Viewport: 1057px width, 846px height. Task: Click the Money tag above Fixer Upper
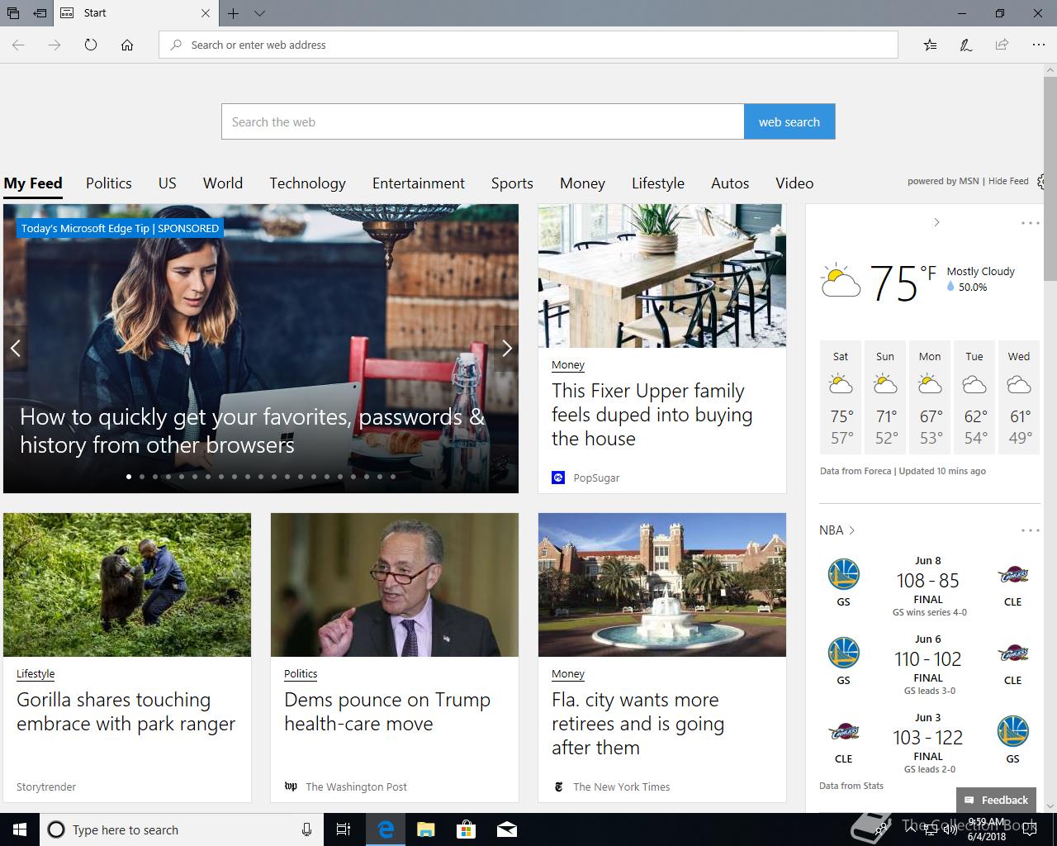(x=568, y=364)
